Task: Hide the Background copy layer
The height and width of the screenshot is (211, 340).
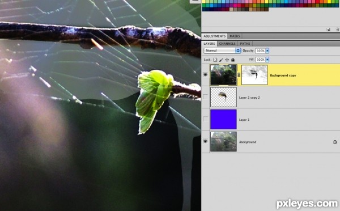Action: click(x=205, y=75)
